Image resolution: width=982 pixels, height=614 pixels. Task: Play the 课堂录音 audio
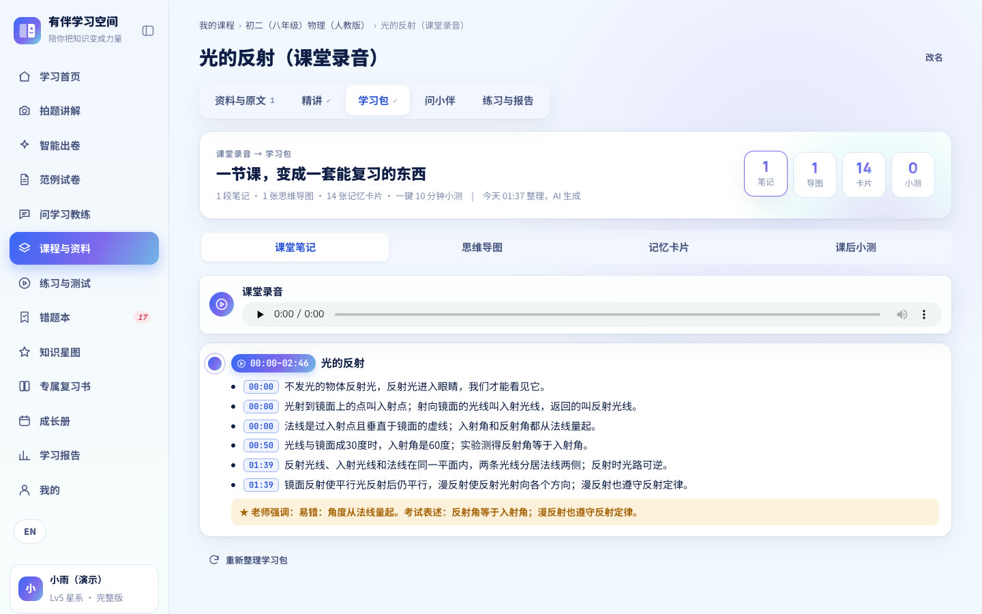point(260,315)
